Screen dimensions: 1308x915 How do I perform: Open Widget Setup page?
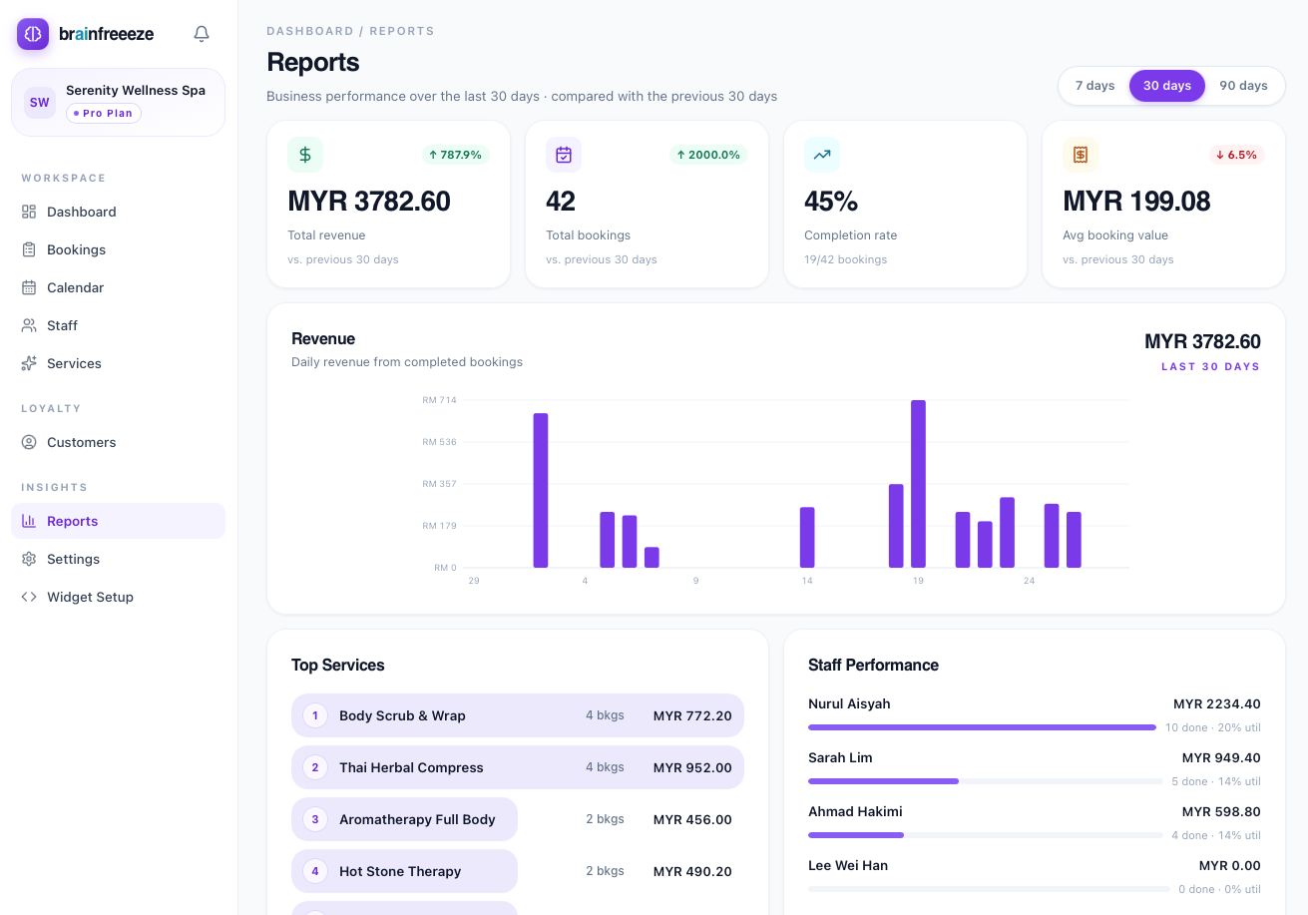pos(118,597)
